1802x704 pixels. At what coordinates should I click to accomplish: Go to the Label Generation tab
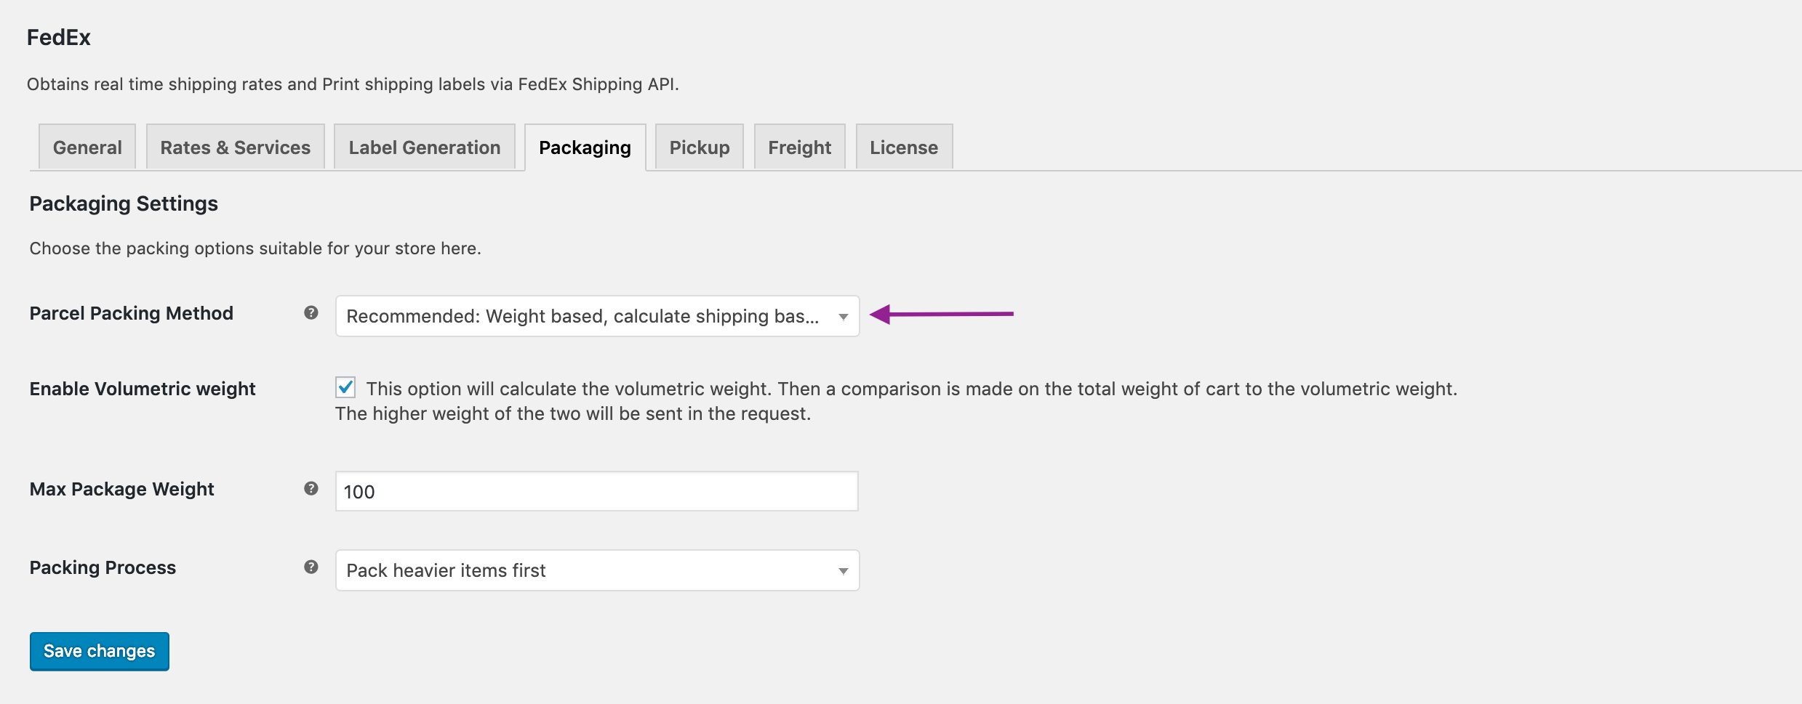click(425, 147)
